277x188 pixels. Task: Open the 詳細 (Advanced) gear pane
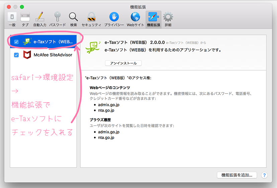tap(168, 19)
